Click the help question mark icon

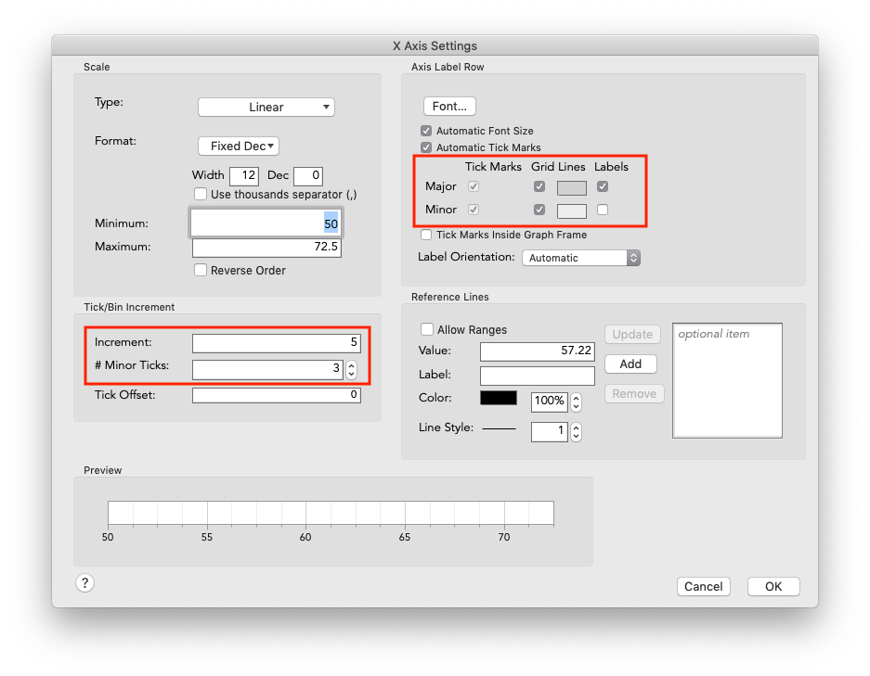click(x=84, y=582)
